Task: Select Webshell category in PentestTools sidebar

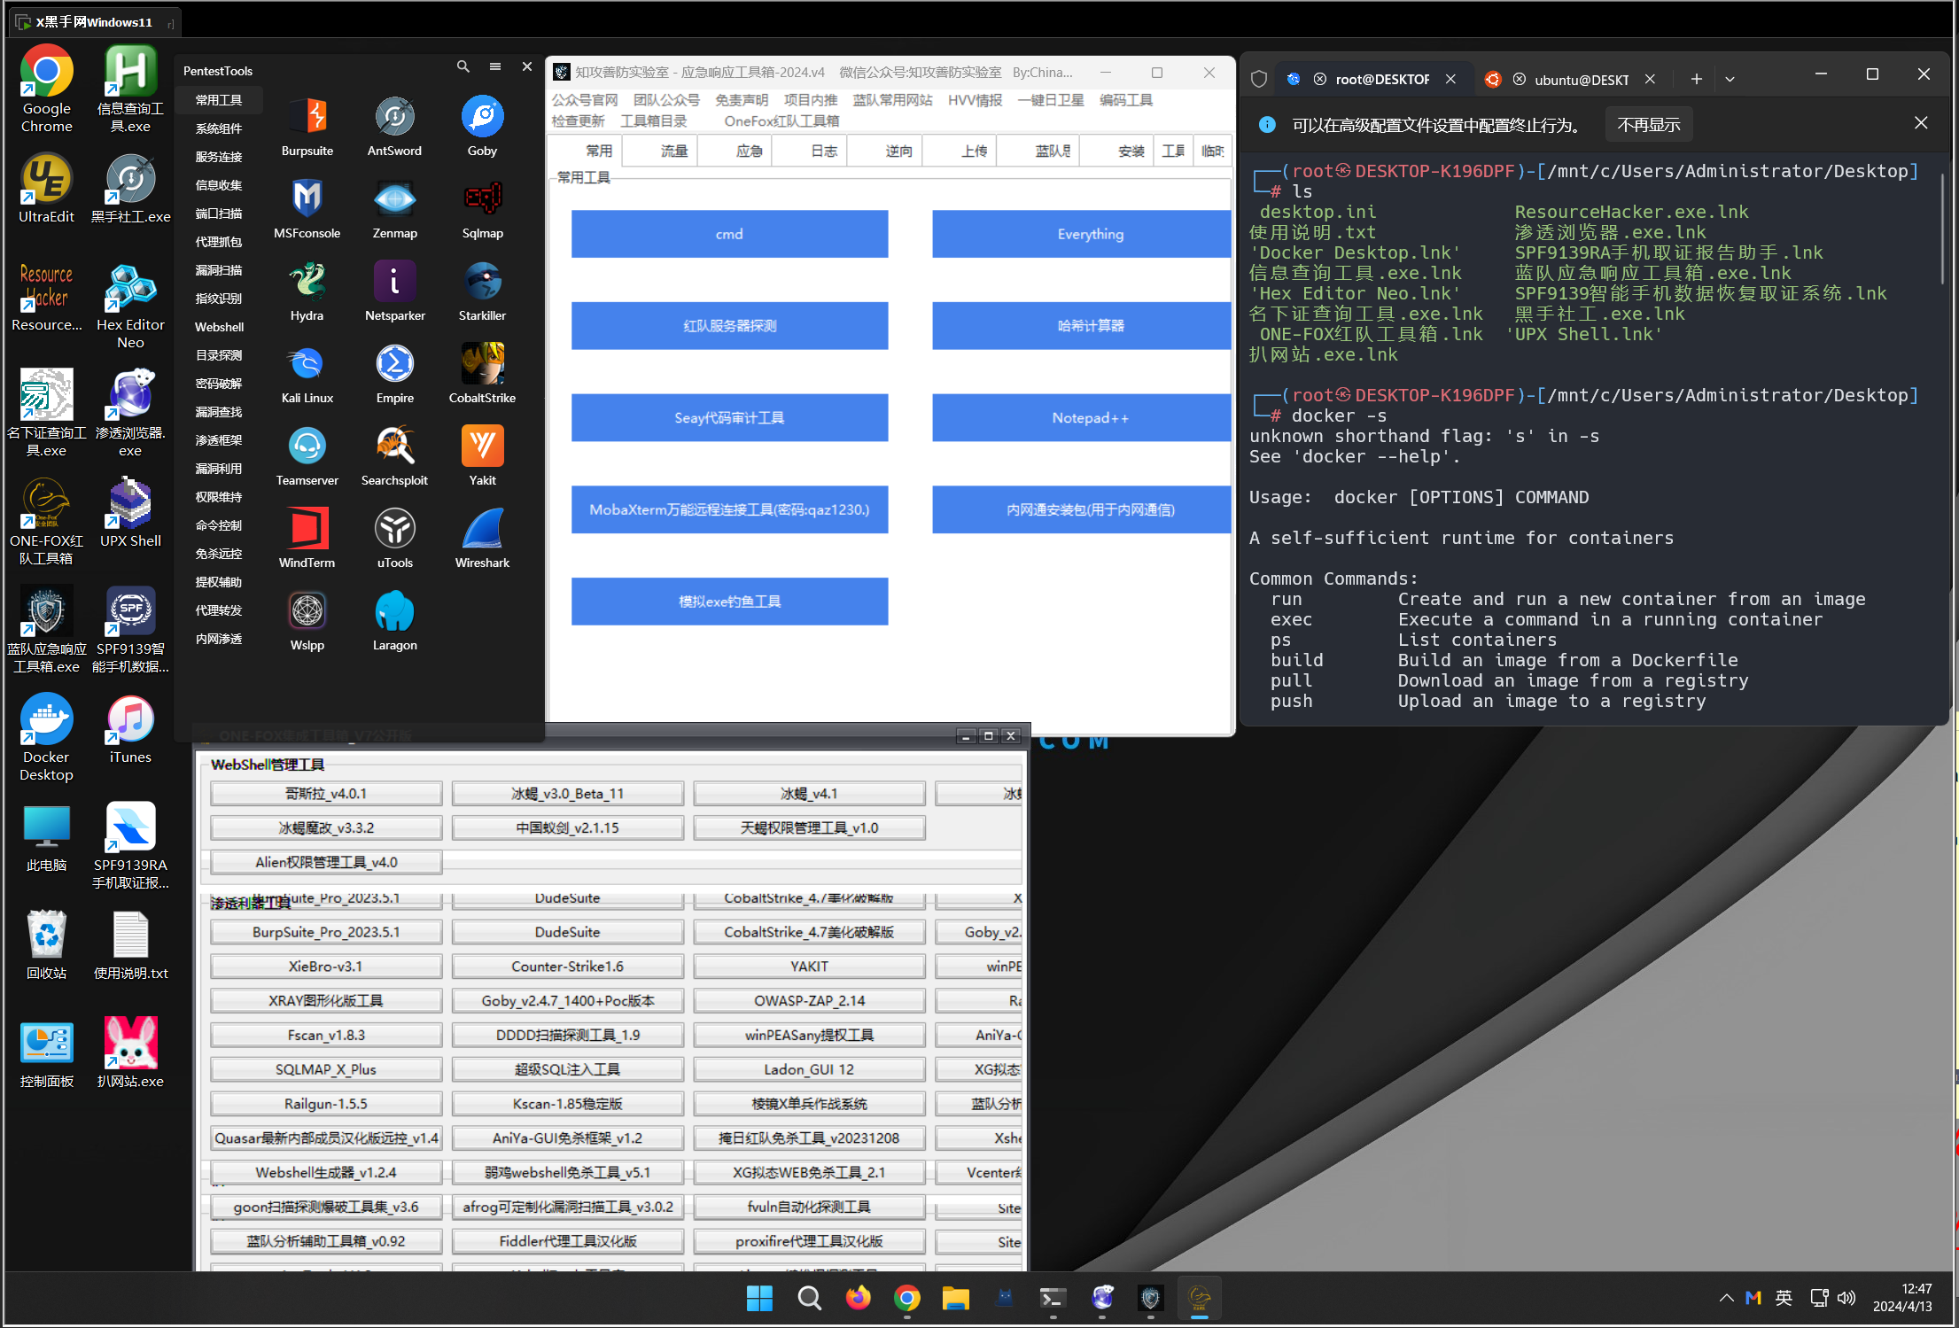Action: [x=219, y=327]
